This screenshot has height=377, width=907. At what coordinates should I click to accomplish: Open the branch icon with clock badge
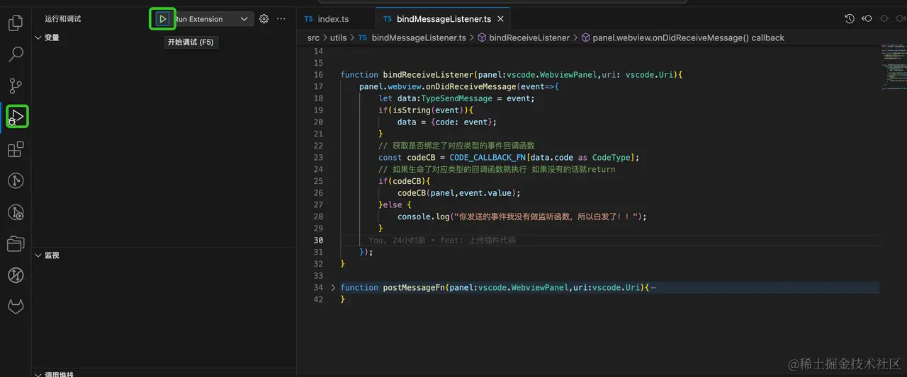coord(15,211)
